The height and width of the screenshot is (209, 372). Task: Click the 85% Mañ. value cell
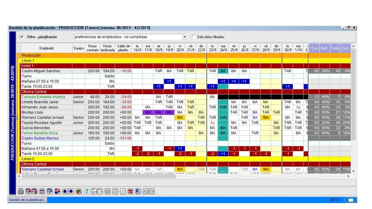(x=324, y=133)
